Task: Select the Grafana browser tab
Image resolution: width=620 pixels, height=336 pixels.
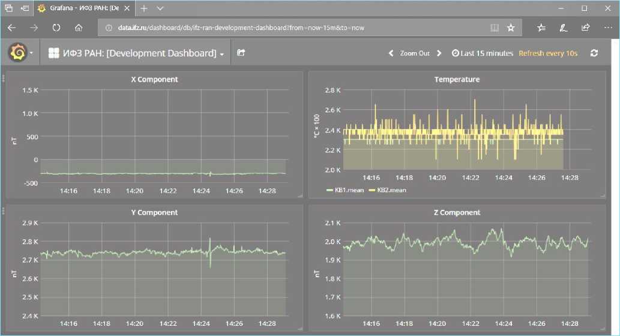Action: pyautogui.click(x=84, y=9)
